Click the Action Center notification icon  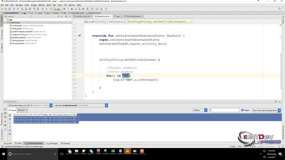pos(280,154)
